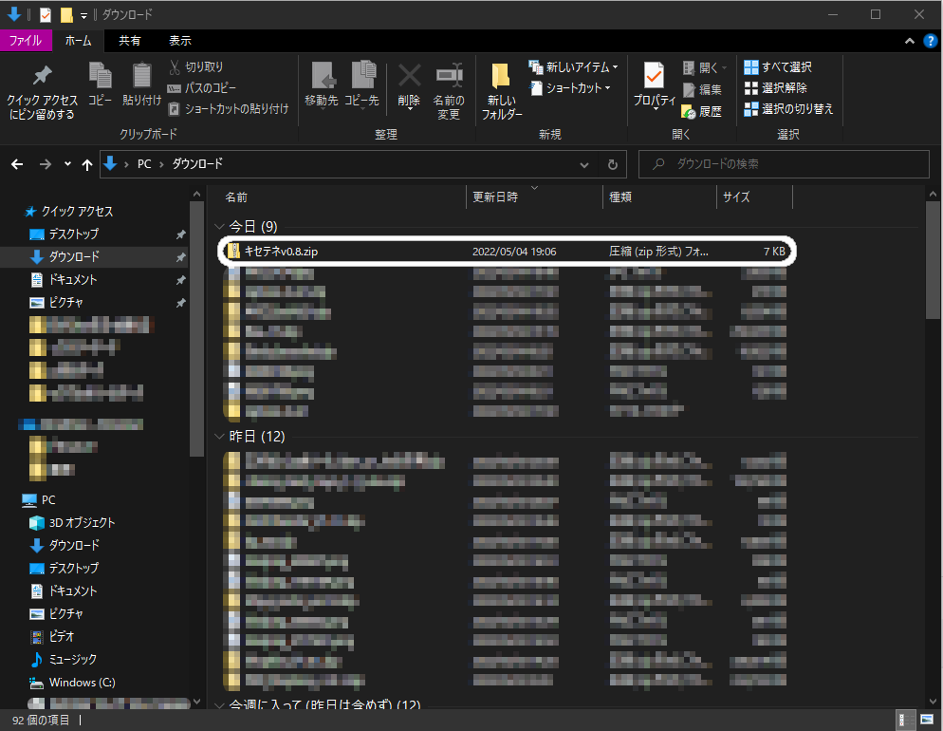This screenshot has width=943, height=731.
Task: Select all items (すべて選択)
Action: click(779, 67)
